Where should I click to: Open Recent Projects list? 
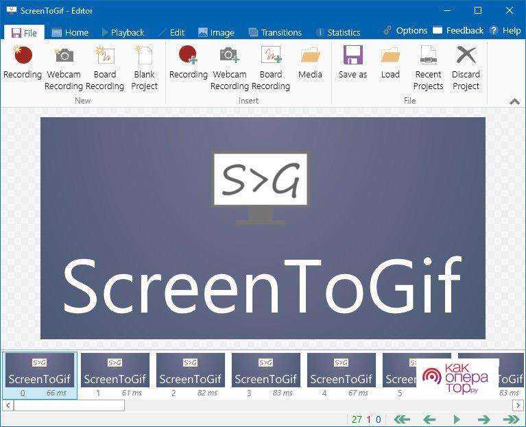[x=428, y=69]
